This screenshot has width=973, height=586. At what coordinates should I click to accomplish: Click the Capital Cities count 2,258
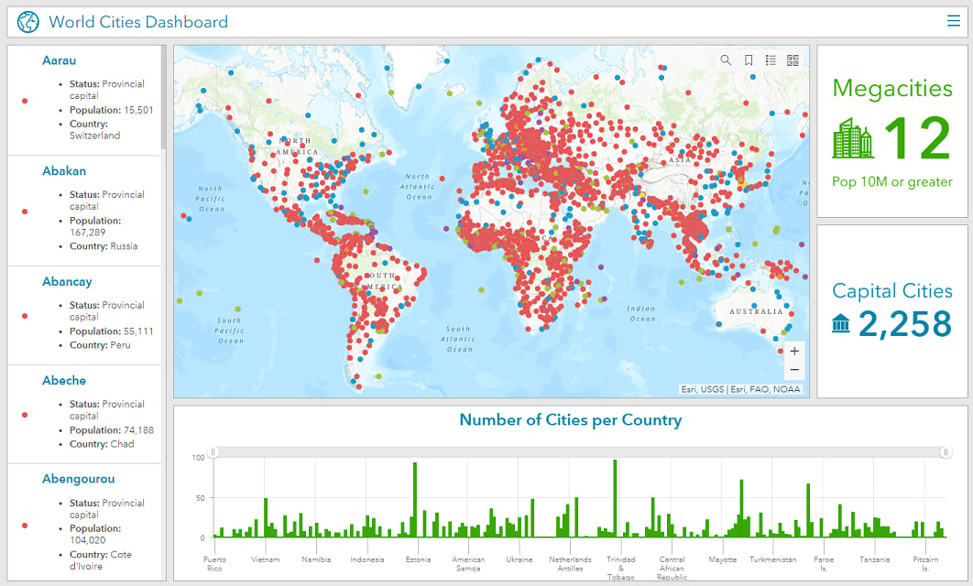904,324
